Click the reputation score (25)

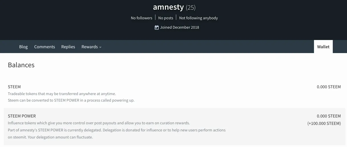[191, 7]
